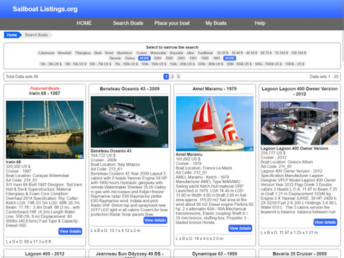
Task: Expand MORE years after 1981
Action: 230,58
